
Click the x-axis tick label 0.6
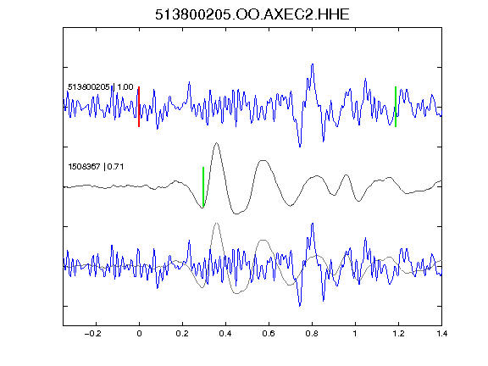tap(269, 334)
